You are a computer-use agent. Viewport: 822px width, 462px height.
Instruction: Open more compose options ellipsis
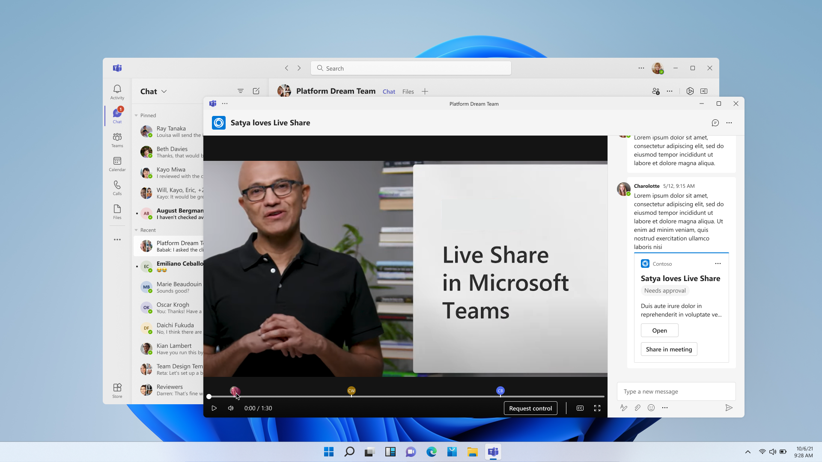tap(665, 408)
